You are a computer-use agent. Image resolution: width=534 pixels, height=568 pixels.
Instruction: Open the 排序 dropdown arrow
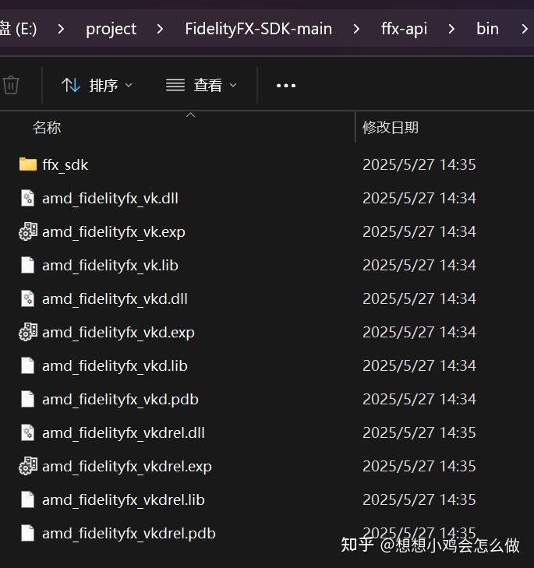129,86
